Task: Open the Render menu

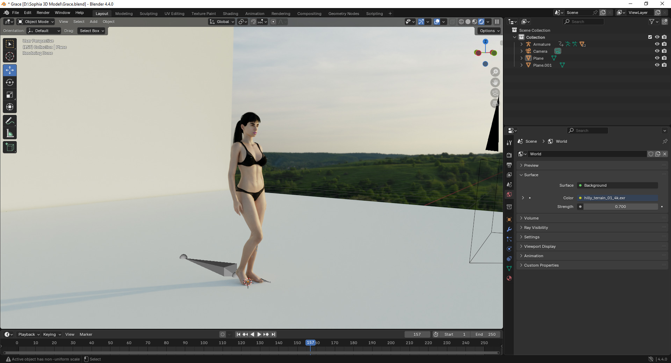Action: point(43,13)
